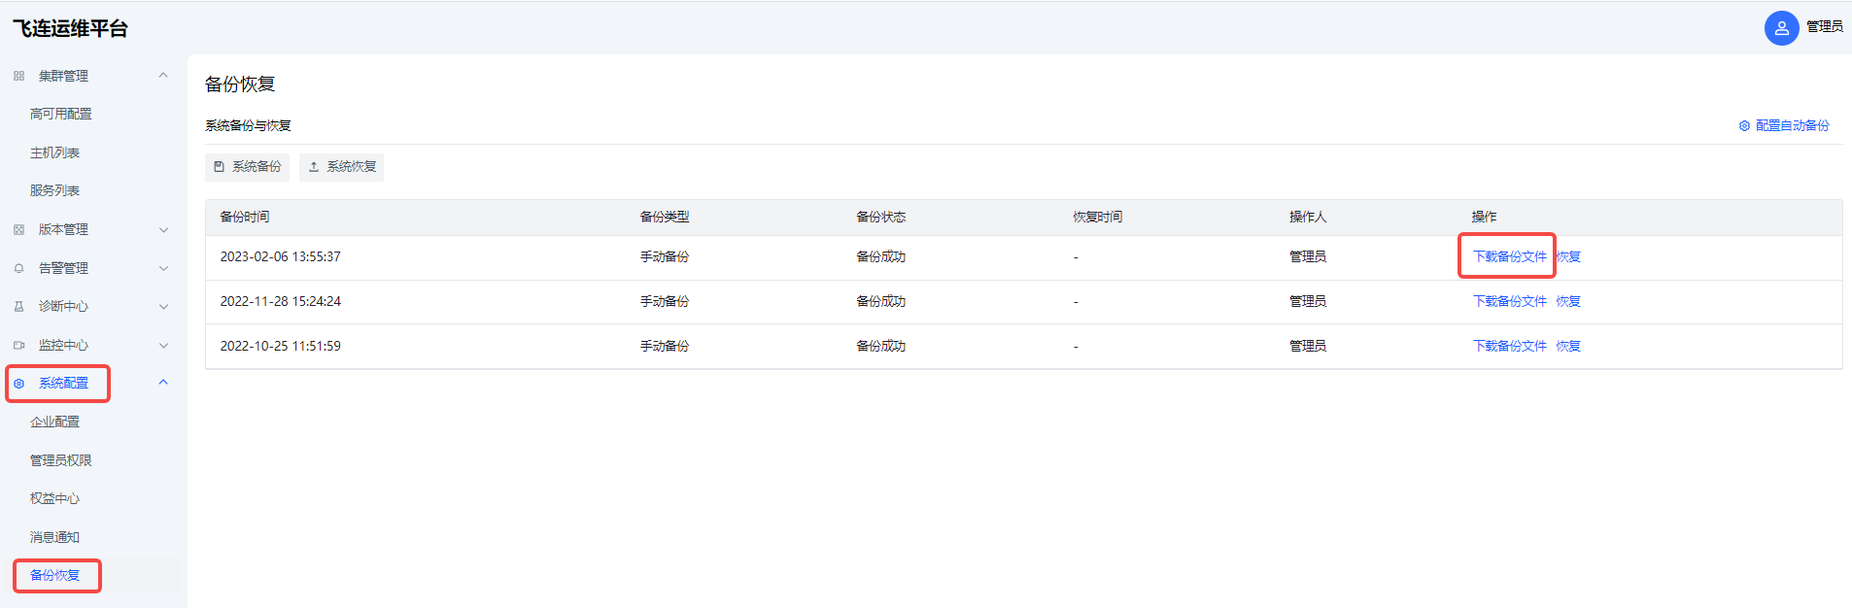
Task: Click the 备份状态 column header
Action: (x=881, y=218)
